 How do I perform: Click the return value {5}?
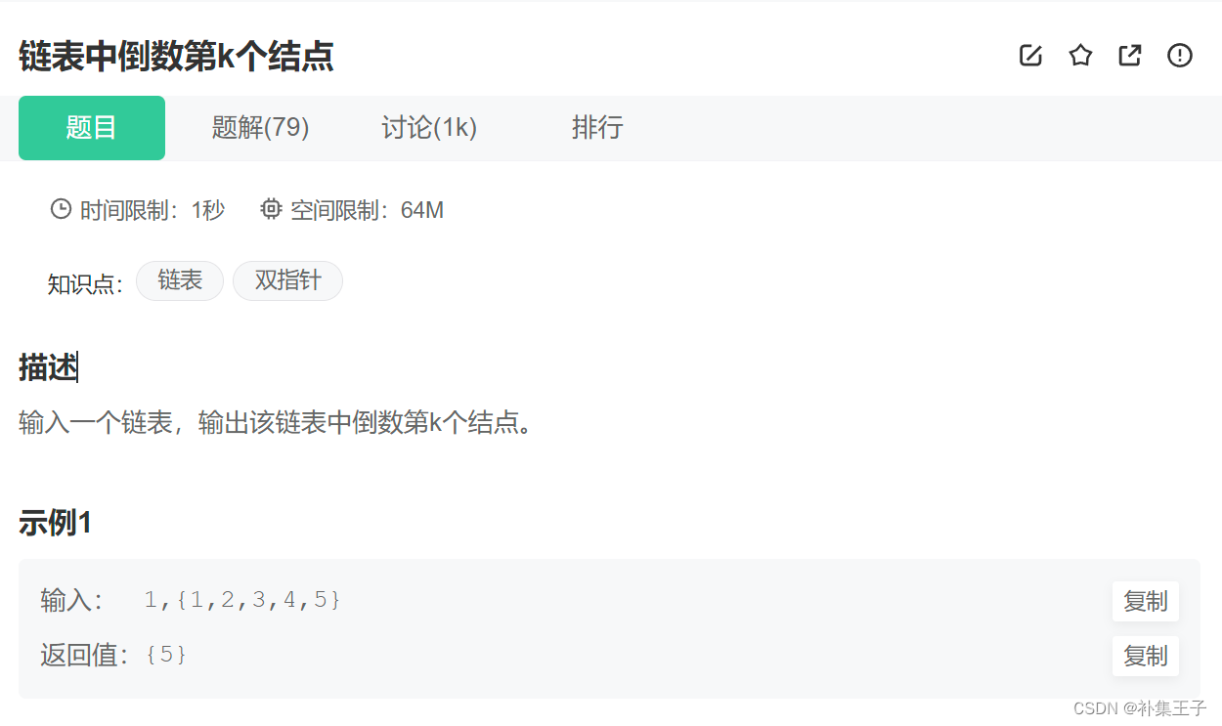(x=166, y=655)
